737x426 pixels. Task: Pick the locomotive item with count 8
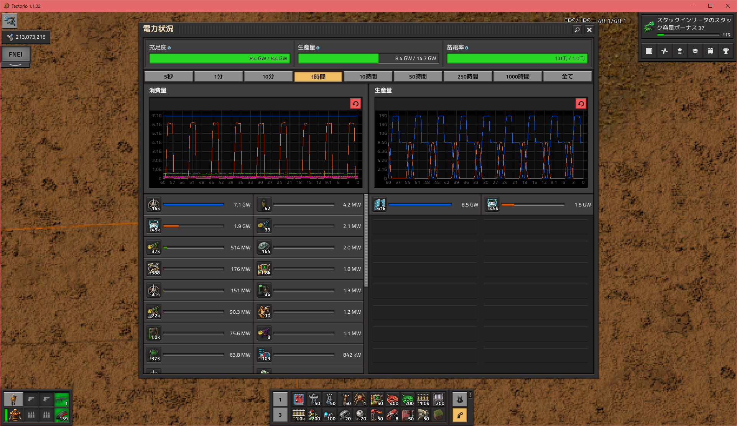(x=392, y=415)
